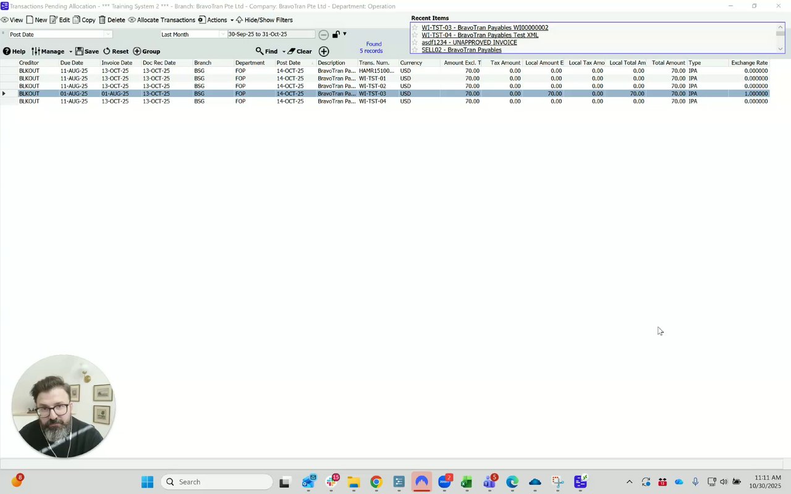Open recent item SELL02 BravoTran Payables

[x=462, y=50]
